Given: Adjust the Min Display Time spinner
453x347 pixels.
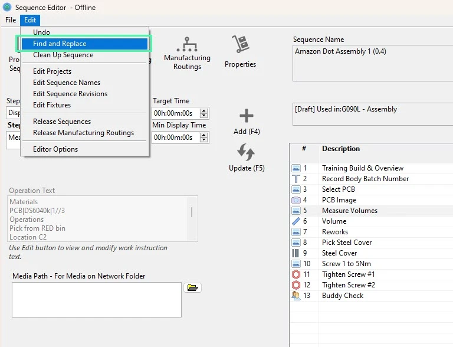Looking at the screenshot, I should tap(204, 138).
